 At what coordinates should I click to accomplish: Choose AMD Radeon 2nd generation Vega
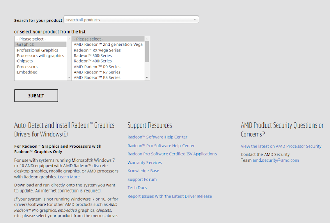[108, 44]
